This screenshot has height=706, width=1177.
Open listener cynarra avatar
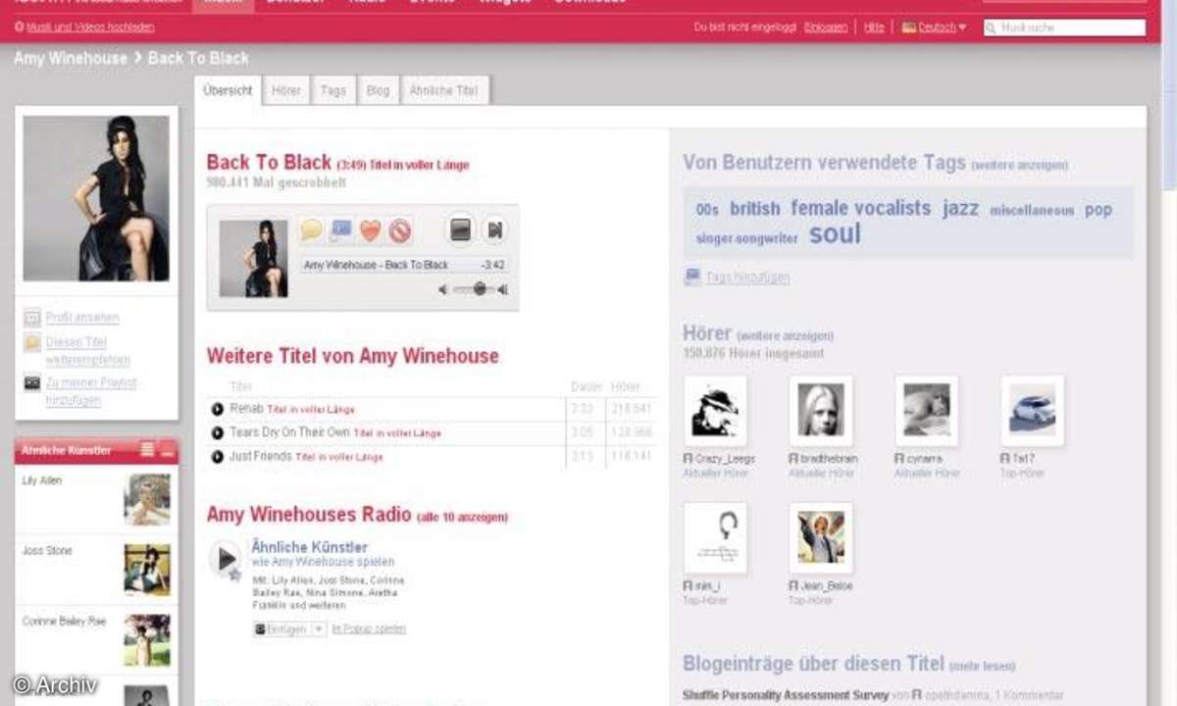click(x=927, y=411)
